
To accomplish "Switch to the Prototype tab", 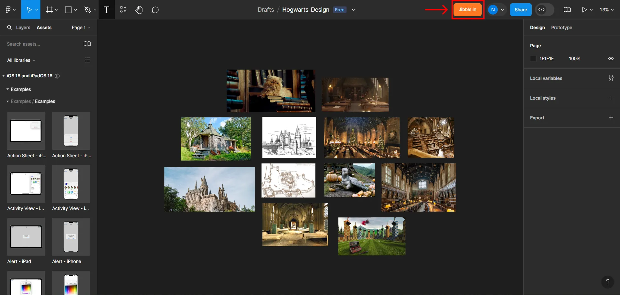I will pyautogui.click(x=561, y=27).
